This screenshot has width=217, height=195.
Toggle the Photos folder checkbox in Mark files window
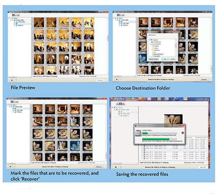coord(11,107)
